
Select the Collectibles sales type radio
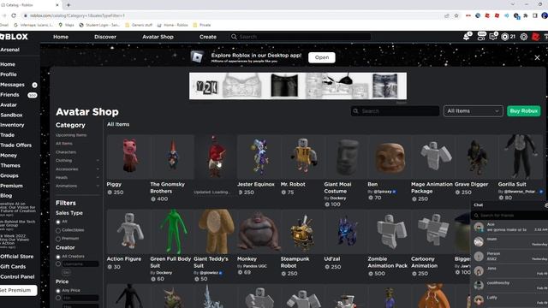pyautogui.click(x=58, y=230)
